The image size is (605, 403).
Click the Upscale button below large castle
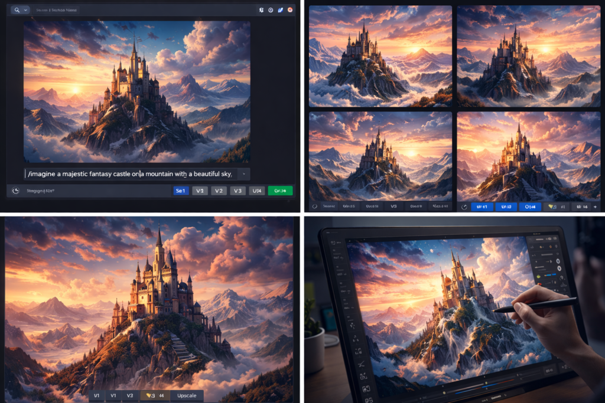coord(187,395)
